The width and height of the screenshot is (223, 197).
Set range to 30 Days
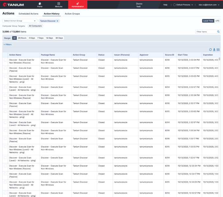59,38
